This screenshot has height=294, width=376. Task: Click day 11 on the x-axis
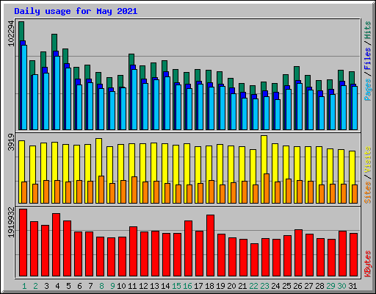click(132, 286)
